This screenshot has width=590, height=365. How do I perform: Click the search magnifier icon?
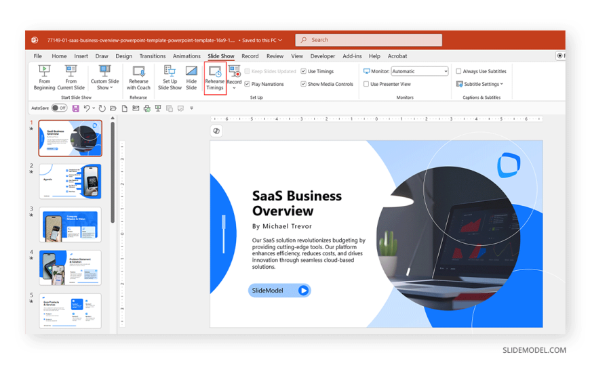pos(304,40)
